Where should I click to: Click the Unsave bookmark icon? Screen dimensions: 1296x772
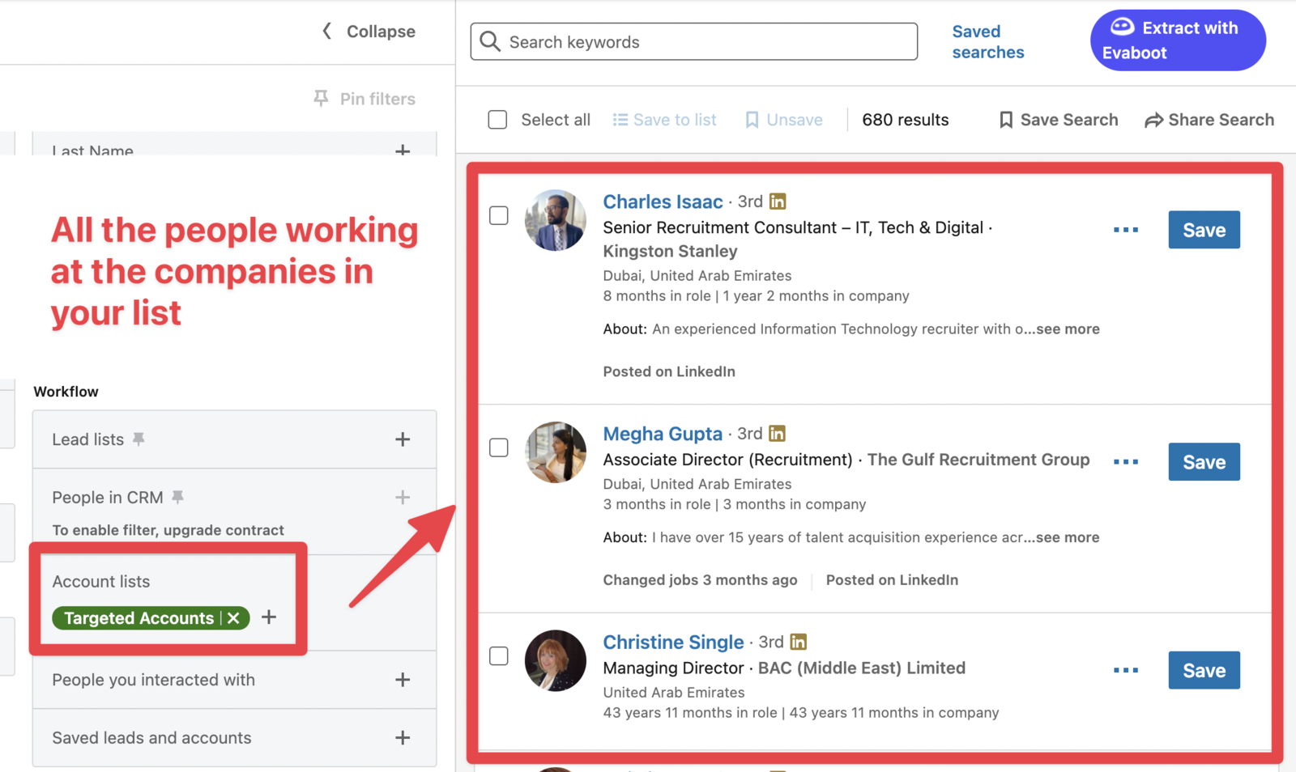[x=752, y=120]
